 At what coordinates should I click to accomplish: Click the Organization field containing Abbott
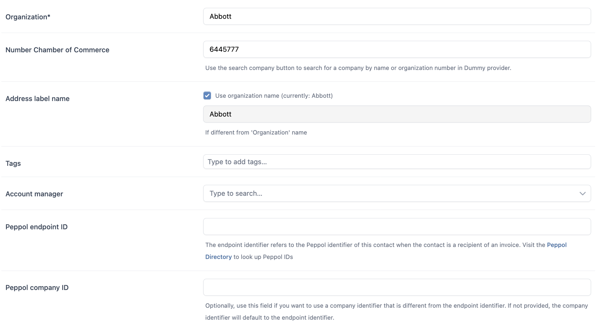click(x=397, y=16)
